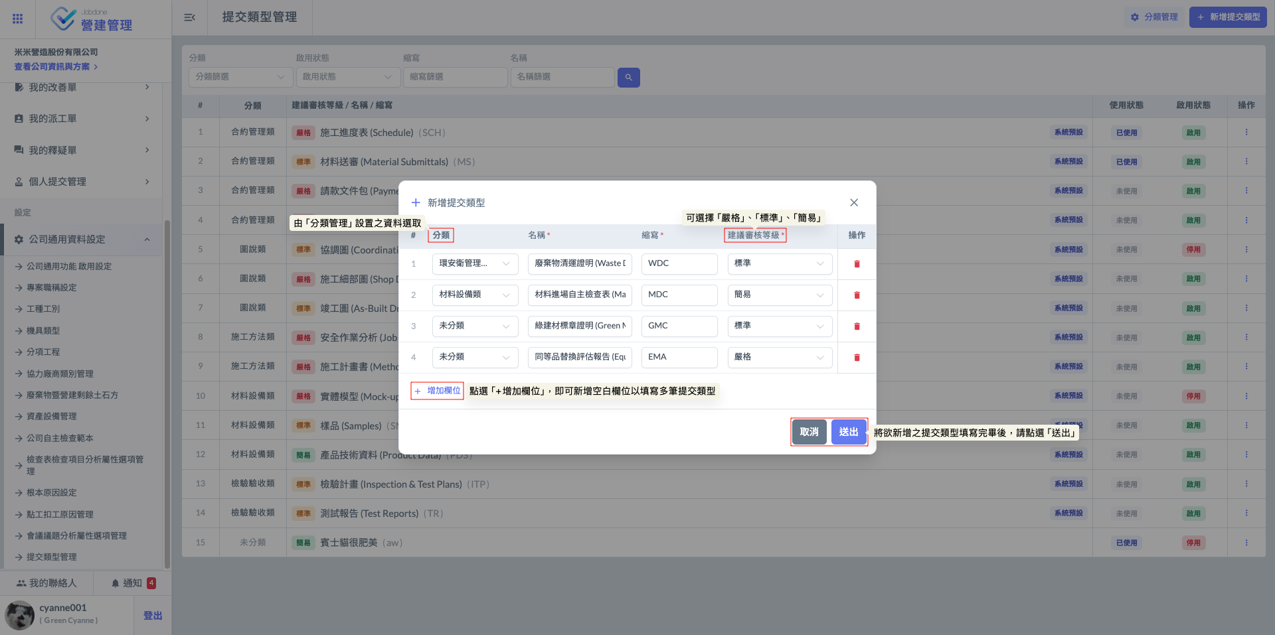Click the 營建管理 logo
Screen dimensions: 1275x635
(92, 19)
